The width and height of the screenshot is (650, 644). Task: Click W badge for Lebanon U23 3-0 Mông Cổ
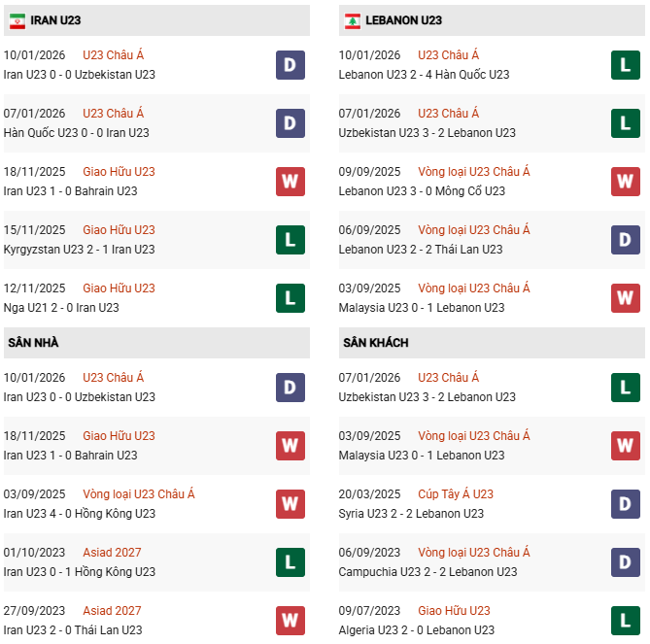[625, 182]
